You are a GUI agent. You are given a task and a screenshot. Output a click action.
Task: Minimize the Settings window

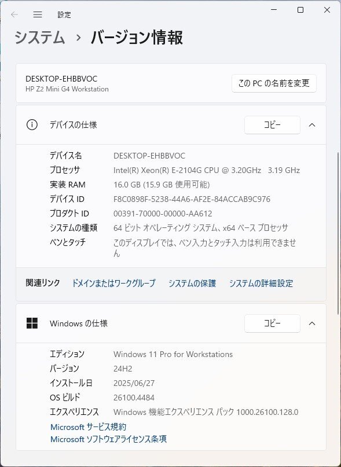(274, 10)
